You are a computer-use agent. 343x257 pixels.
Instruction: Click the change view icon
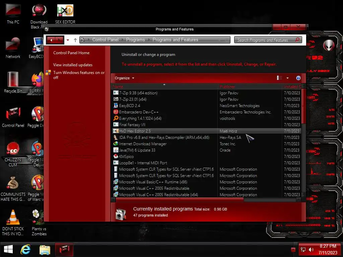coord(279,78)
